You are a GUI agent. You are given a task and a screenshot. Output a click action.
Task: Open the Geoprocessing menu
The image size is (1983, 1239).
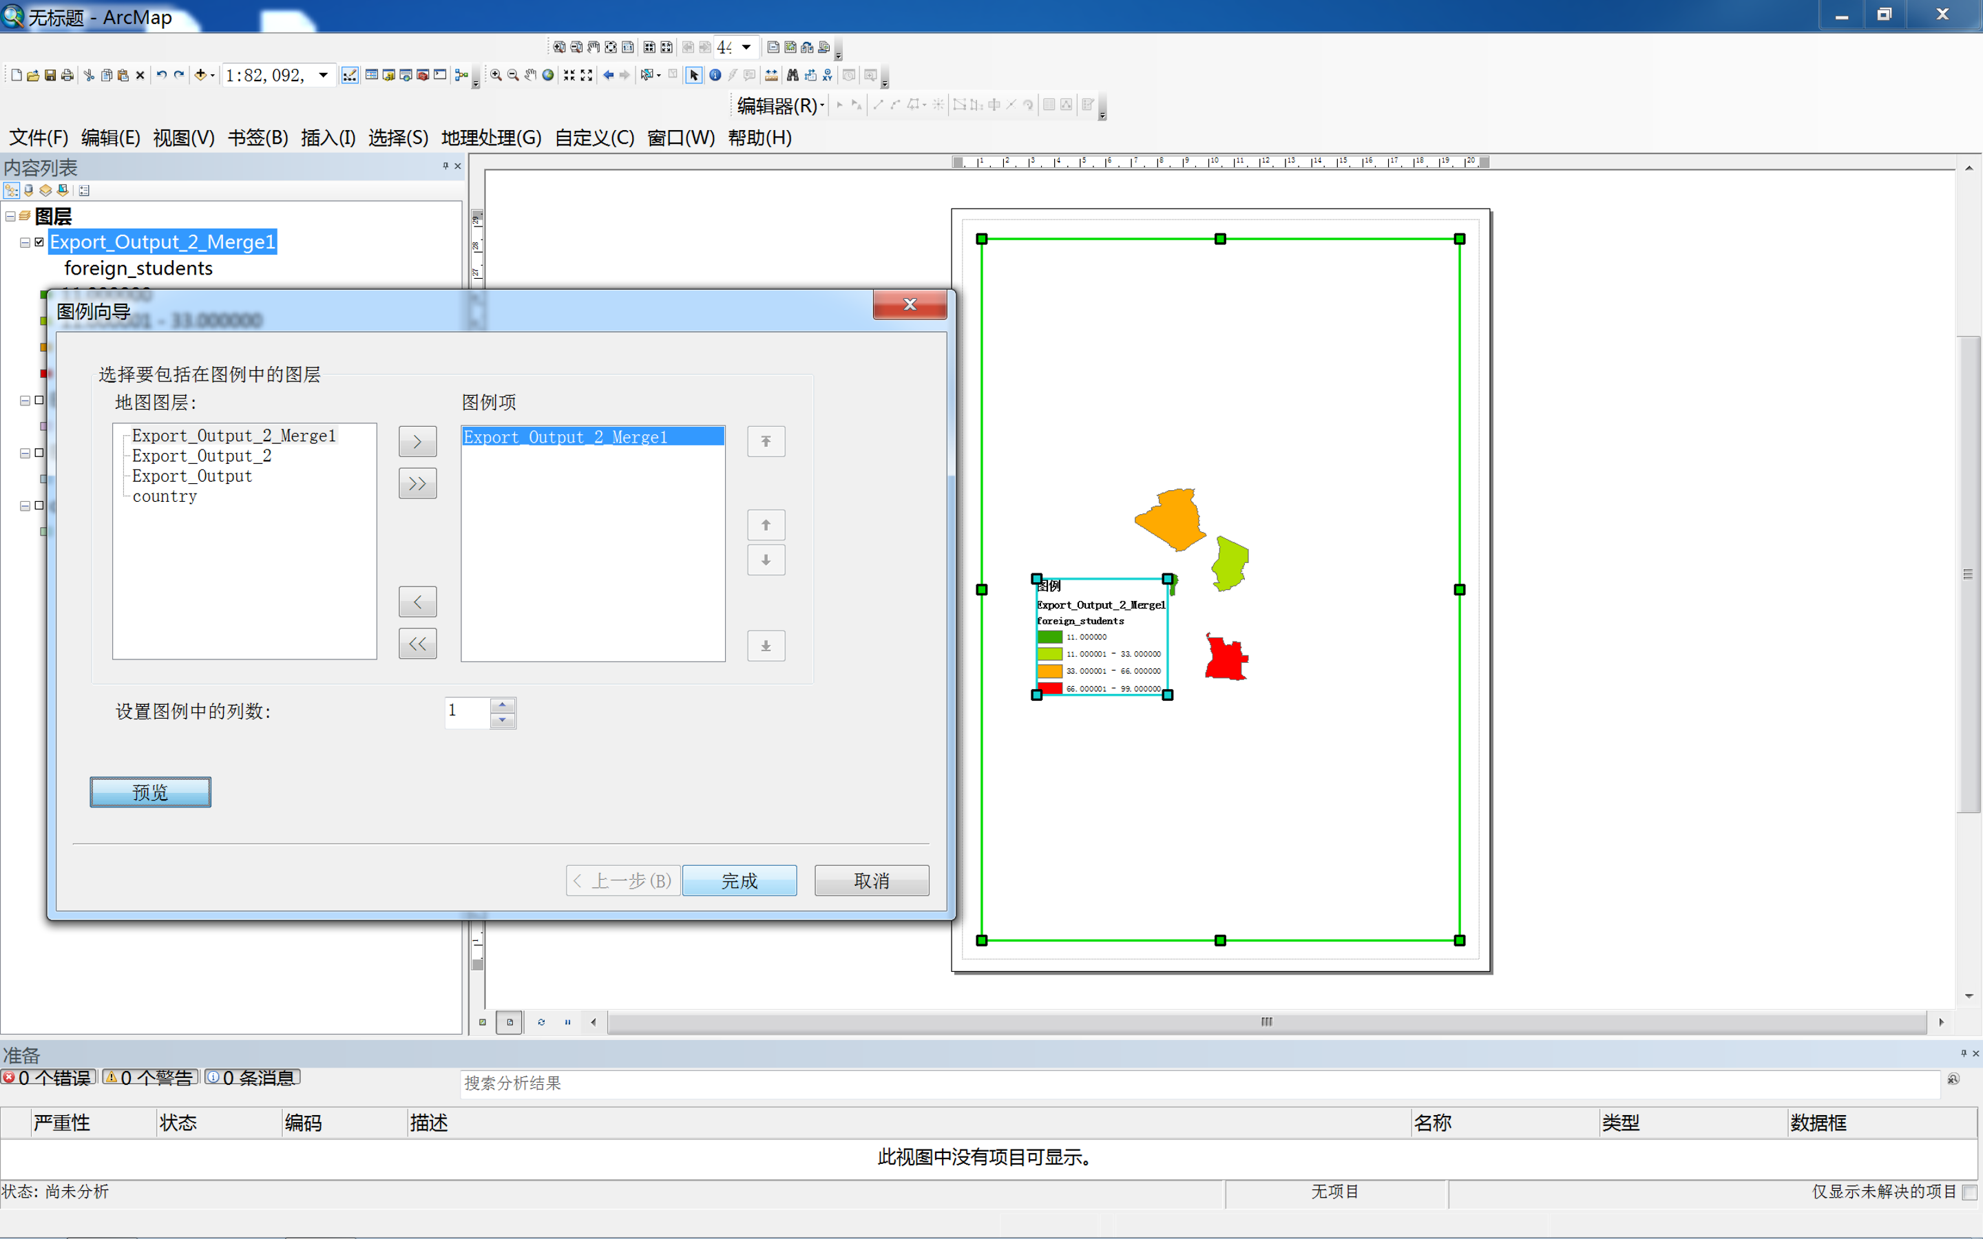(x=491, y=138)
